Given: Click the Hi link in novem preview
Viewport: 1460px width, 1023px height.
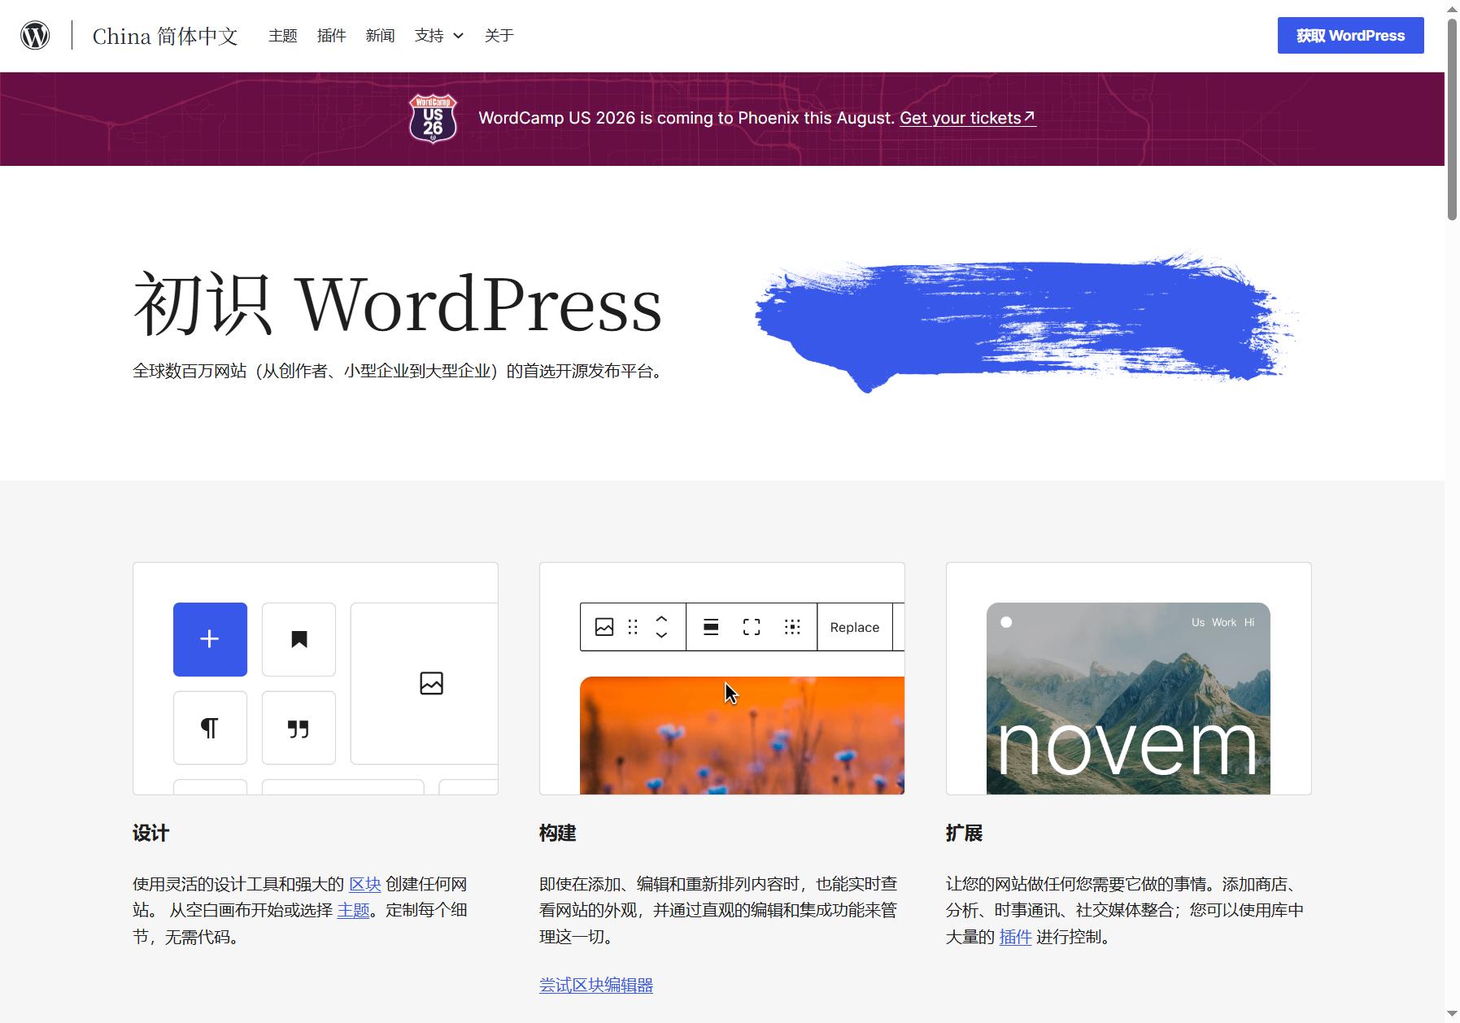Looking at the screenshot, I should point(1249,622).
